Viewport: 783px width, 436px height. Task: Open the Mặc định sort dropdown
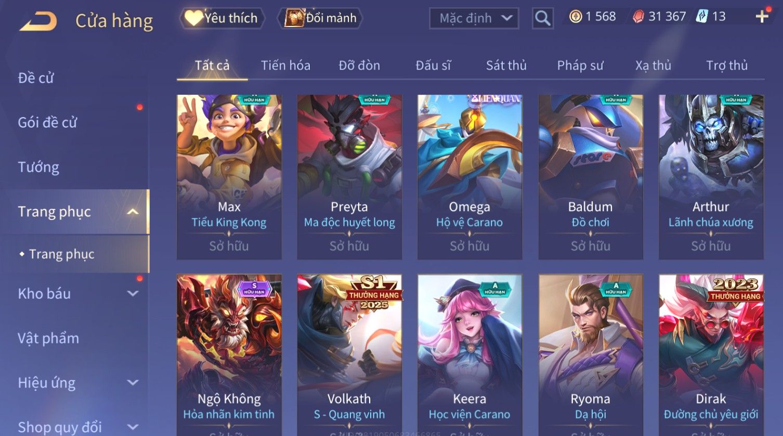tap(474, 18)
